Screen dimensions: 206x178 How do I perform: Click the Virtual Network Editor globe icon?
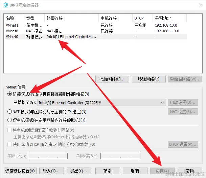pos(6,5)
